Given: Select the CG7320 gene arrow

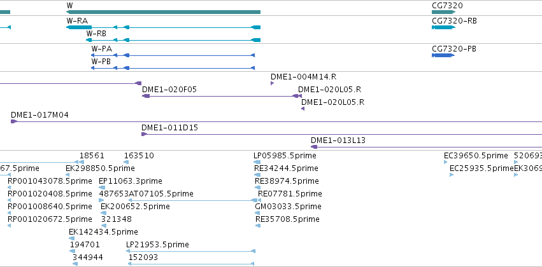Looking at the screenshot, I should [443, 12].
